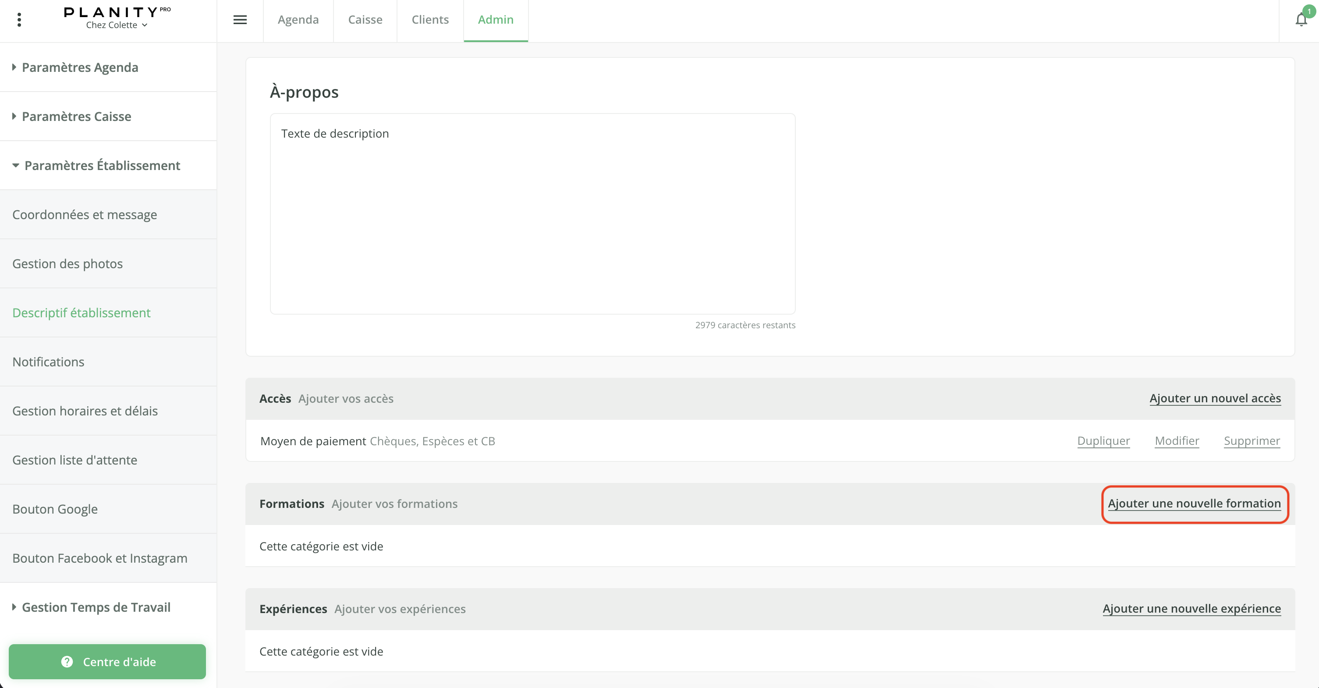Open Gestion des photos in sidebar
The width and height of the screenshot is (1319, 688).
[67, 264]
